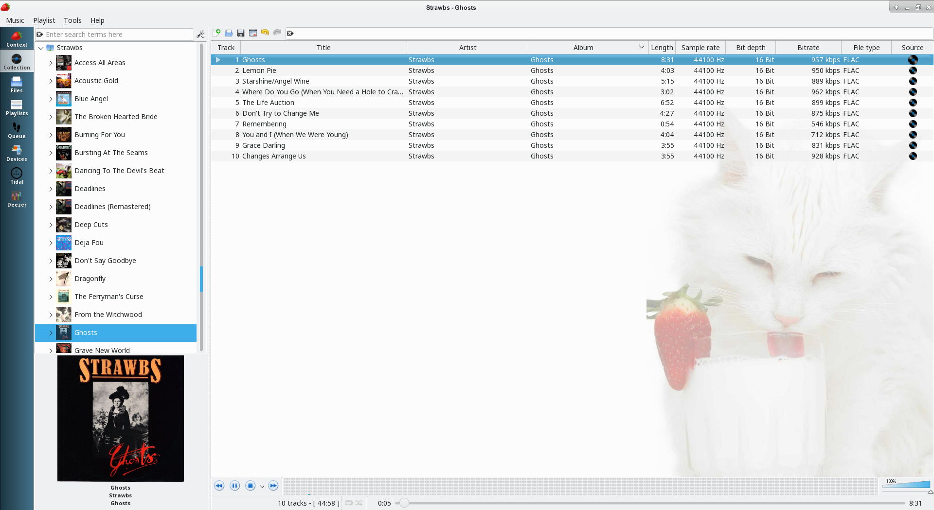Undo the last playlist change
The image size is (934, 510).
click(x=265, y=33)
